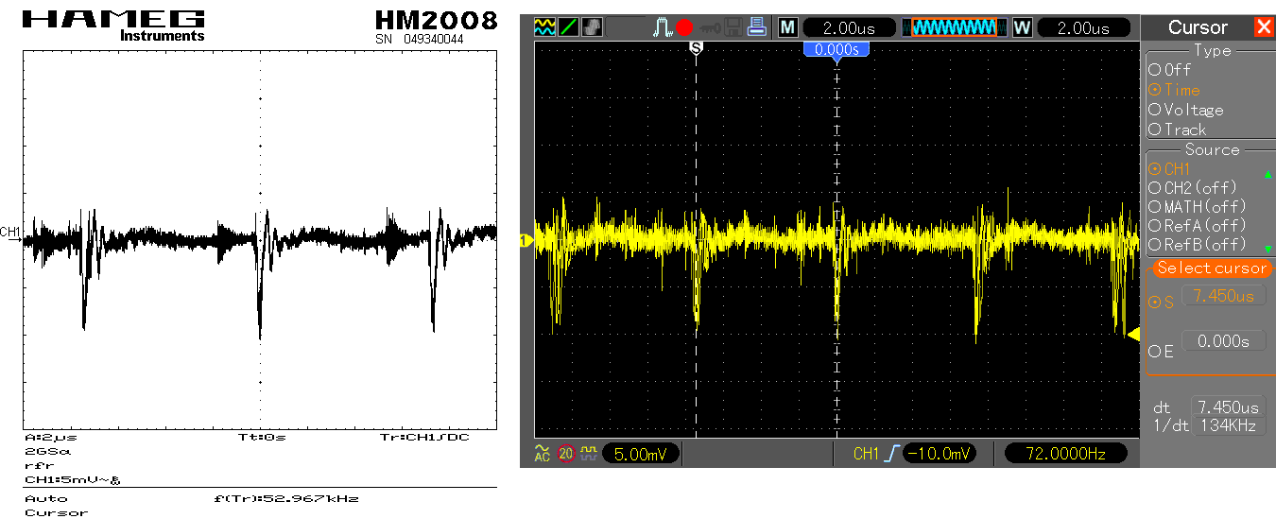
Task: Click the yellow dual-waveform display icon
Action: click(545, 27)
